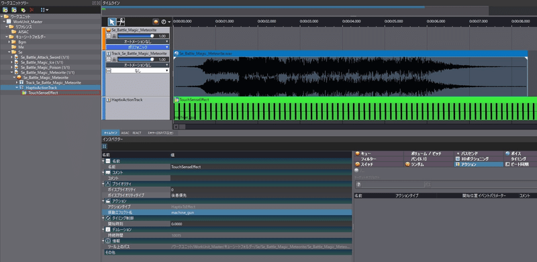Open the clock time-display dropdown in timeline toolbar
This screenshot has width=537, height=262.
coord(165,21)
